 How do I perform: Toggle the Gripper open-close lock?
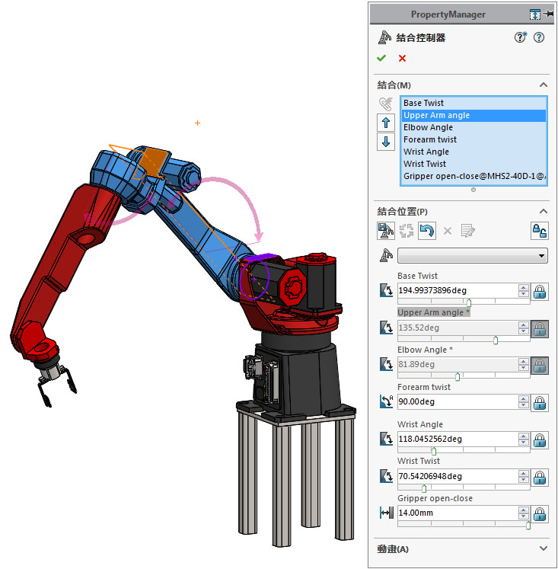[x=539, y=513]
